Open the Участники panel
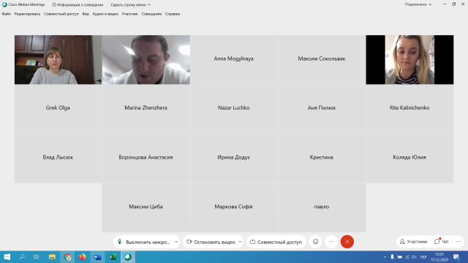468x263 pixels. (x=414, y=242)
